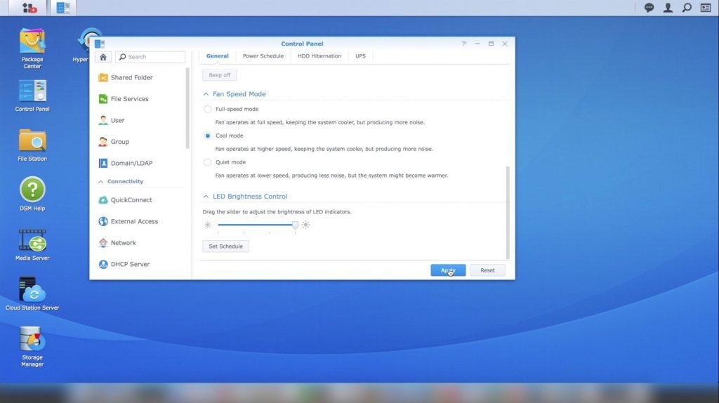Screen dimensions: 719x403
Task: Open notifications chat bubble icon
Action: coord(649,8)
